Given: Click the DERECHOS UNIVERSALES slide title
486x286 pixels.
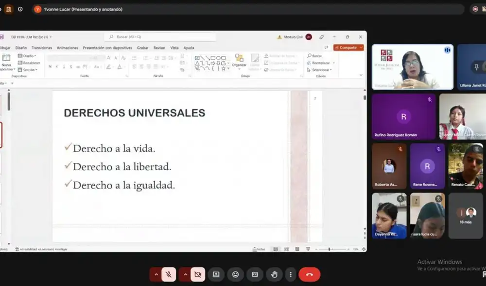Looking at the screenshot, I should click(x=135, y=113).
